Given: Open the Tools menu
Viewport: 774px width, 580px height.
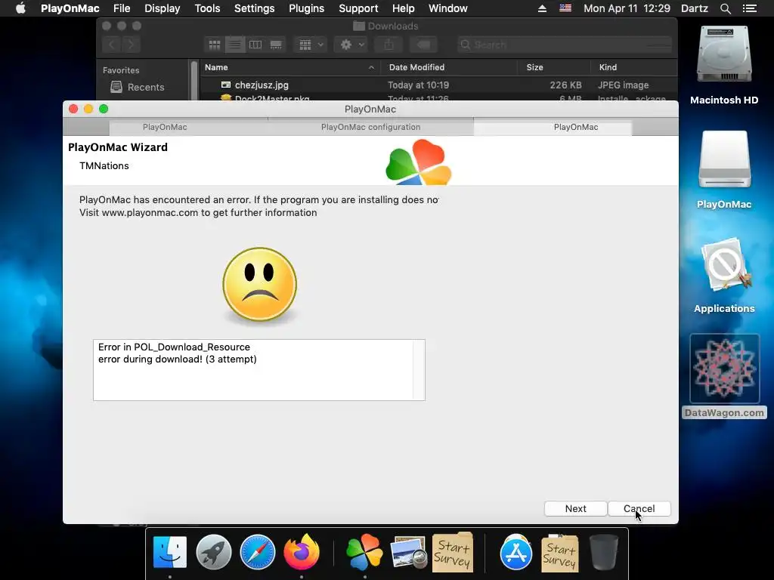Looking at the screenshot, I should (x=207, y=8).
